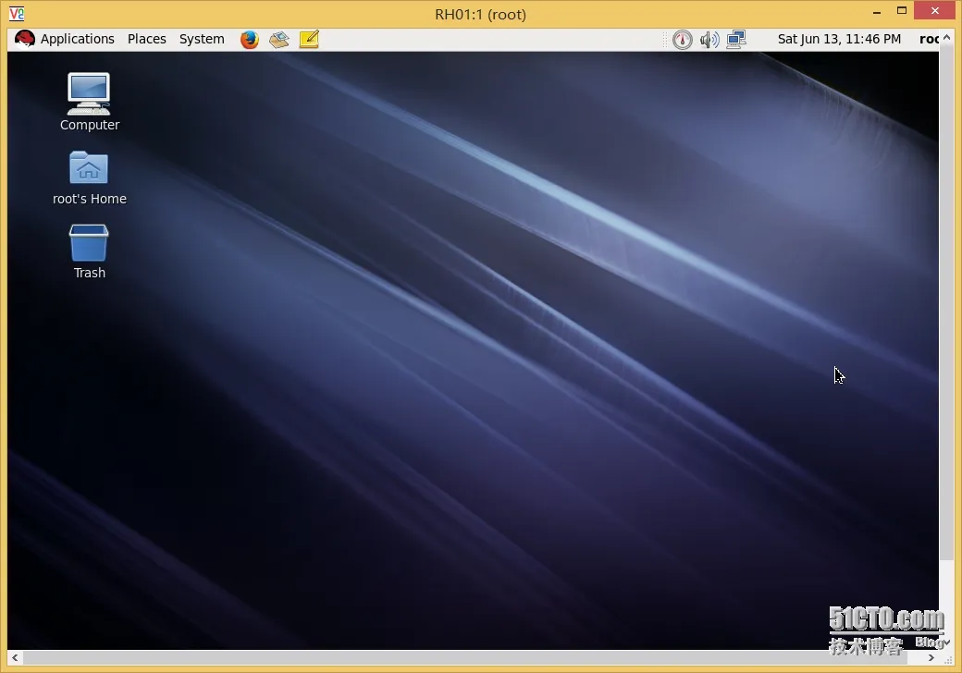Open the Places menu
Viewport: 962px width, 673px height.
point(147,39)
